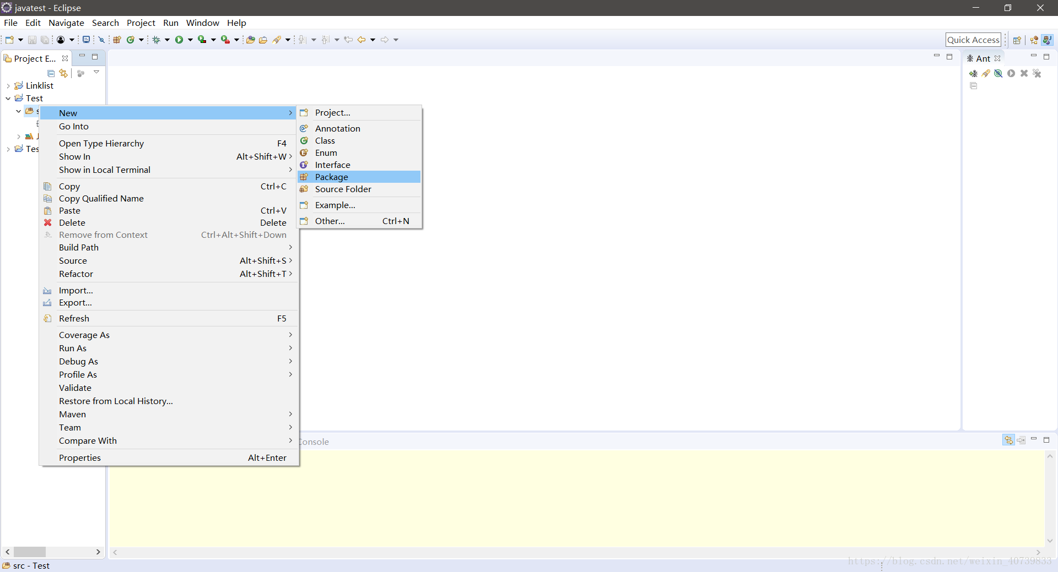This screenshot has width=1058, height=572.
Task: Click the Open Task icon
Action: click(x=263, y=40)
